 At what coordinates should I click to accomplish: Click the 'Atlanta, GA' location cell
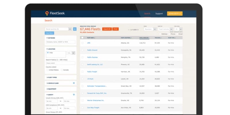click(125, 43)
